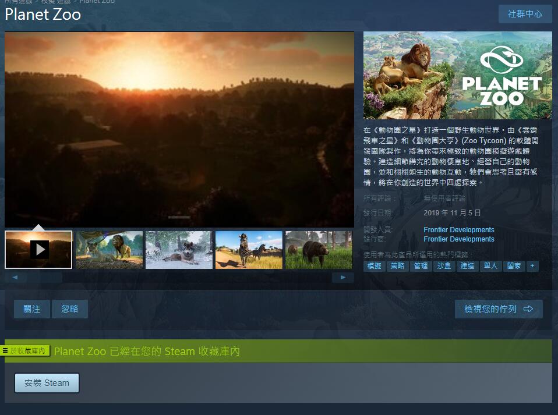Click the 於收藏庫內 in-library flag
Viewport: 558px width, 415px height.
point(25,351)
